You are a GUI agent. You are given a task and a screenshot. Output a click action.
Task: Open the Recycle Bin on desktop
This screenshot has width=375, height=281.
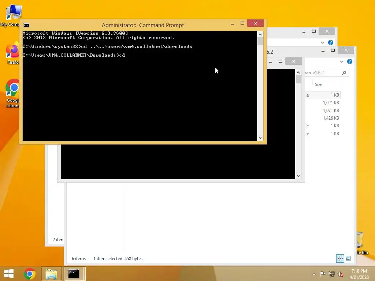tap(361, 243)
